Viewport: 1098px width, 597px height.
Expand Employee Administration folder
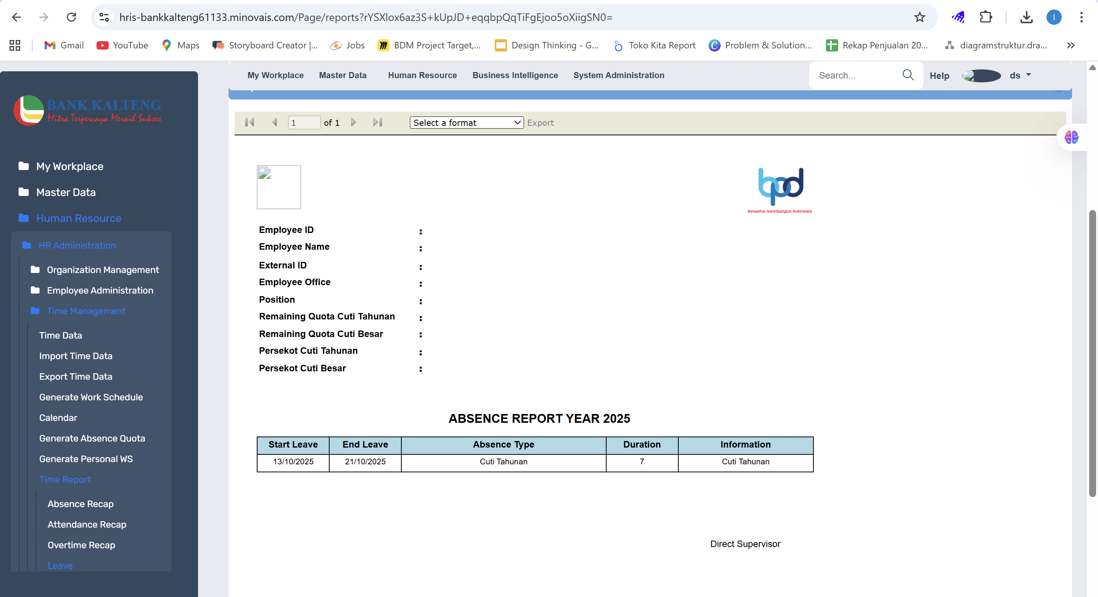pyautogui.click(x=100, y=290)
